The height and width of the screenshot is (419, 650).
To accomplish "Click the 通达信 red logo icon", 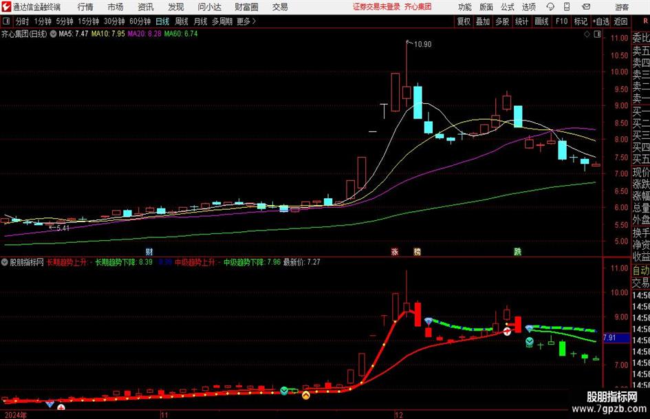I will (x=6, y=7).
